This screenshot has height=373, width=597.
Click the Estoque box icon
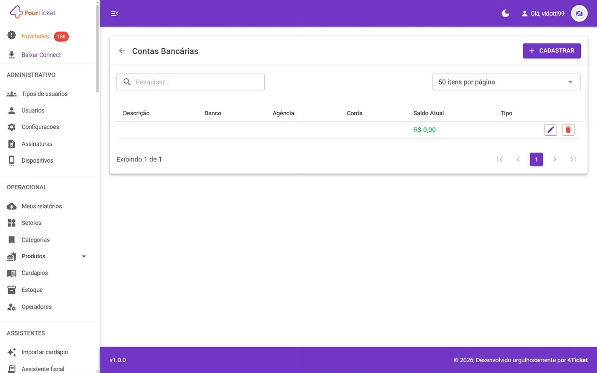[12, 290]
